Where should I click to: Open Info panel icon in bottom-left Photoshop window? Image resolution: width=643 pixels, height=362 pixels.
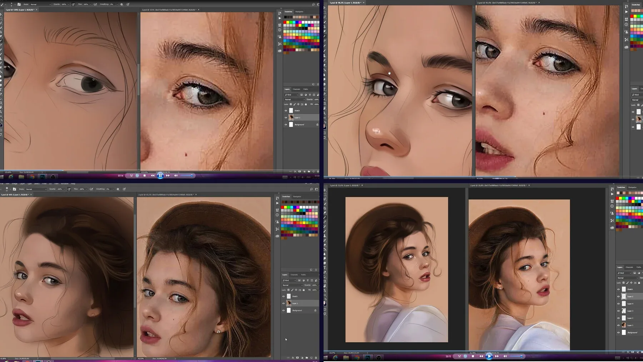coord(278,215)
